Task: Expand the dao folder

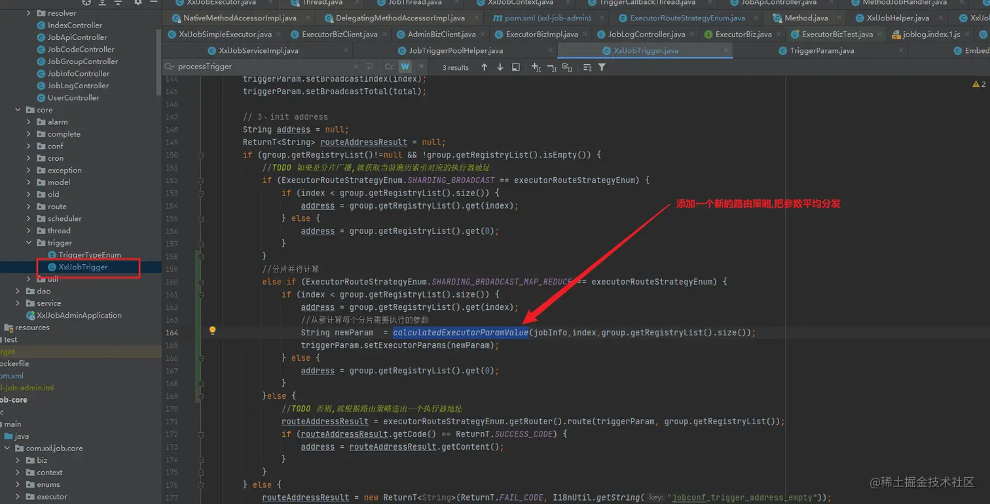Action: point(18,292)
